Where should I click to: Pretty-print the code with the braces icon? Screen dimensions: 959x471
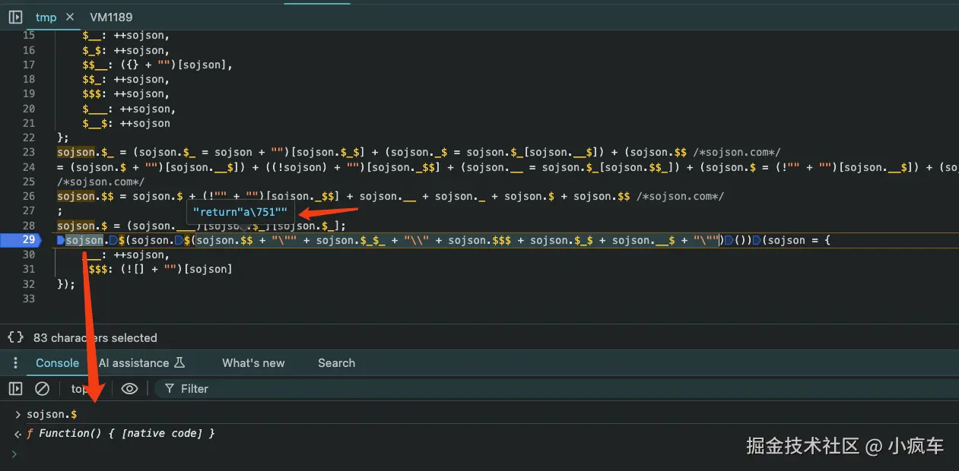tap(16, 337)
